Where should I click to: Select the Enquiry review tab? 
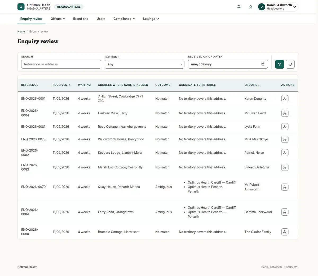pyautogui.click(x=31, y=19)
